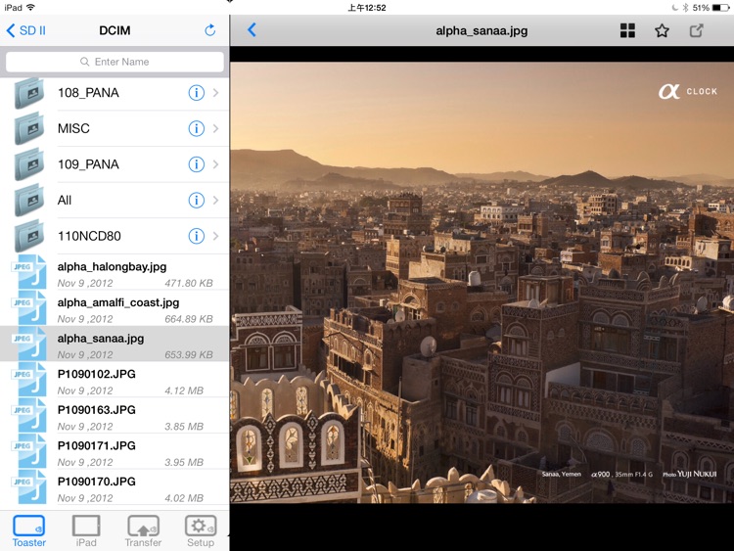Switch to the Transfer tab
Image resolution: width=734 pixels, height=551 pixels.
[x=143, y=531]
